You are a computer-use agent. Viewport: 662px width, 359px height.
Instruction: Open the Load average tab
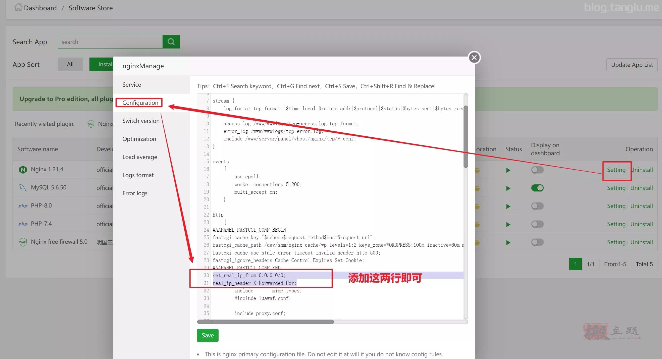[x=152, y=157]
